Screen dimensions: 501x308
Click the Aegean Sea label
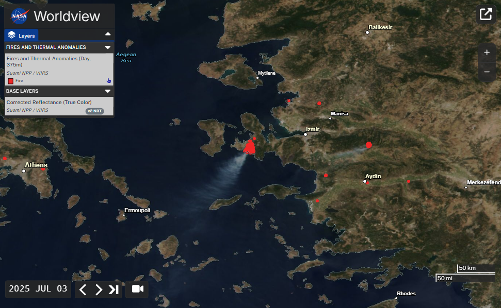pyautogui.click(x=126, y=58)
